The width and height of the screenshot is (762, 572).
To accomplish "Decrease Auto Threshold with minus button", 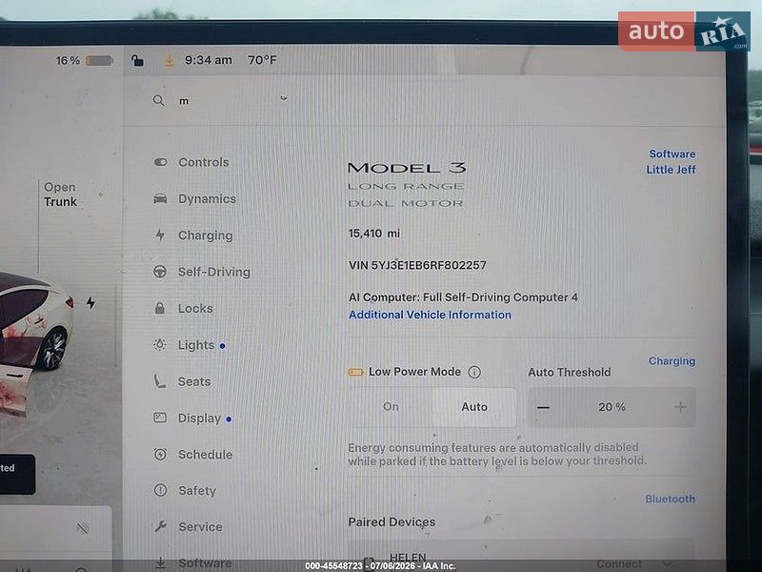I will click(x=543, y=407).
